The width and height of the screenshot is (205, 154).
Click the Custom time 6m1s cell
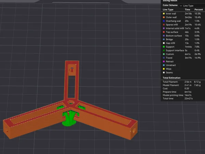click(x=188, y=54)
